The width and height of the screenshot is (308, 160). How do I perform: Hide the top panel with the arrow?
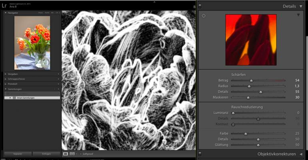154,2
